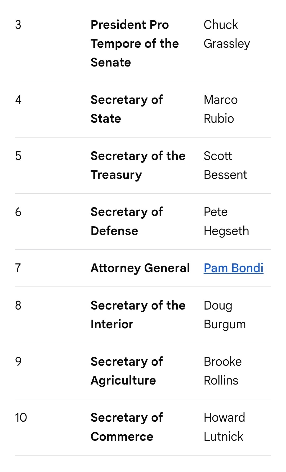Select the name Brooke Rollins
The width and height of the screenshot is (286, 472).
tap(222, 371)
